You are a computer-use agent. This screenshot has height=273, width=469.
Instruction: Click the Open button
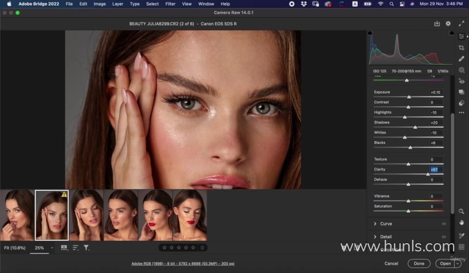point(445,263)
